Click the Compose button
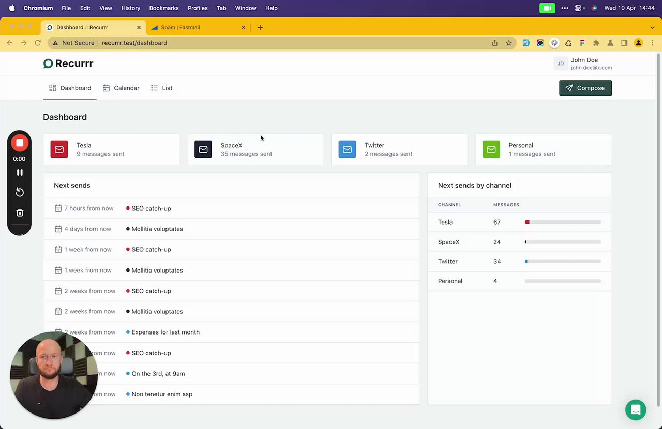 point(585,88)
